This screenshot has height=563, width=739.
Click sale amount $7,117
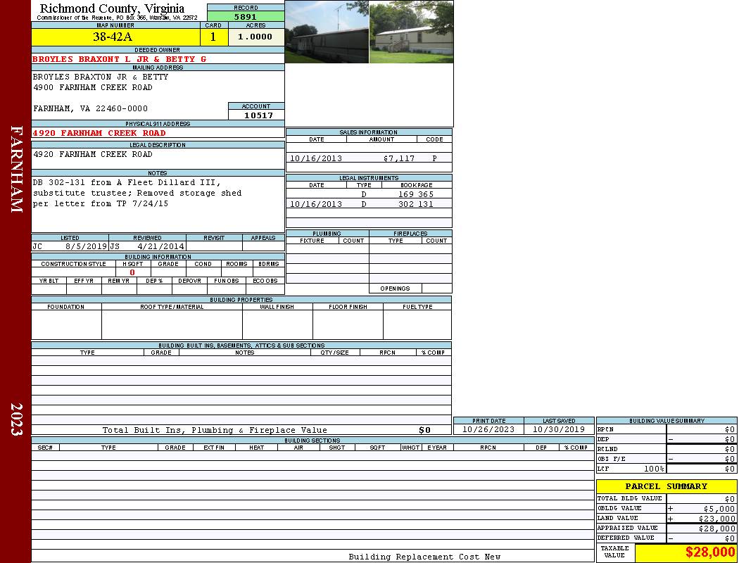click(x=399, y=158)
